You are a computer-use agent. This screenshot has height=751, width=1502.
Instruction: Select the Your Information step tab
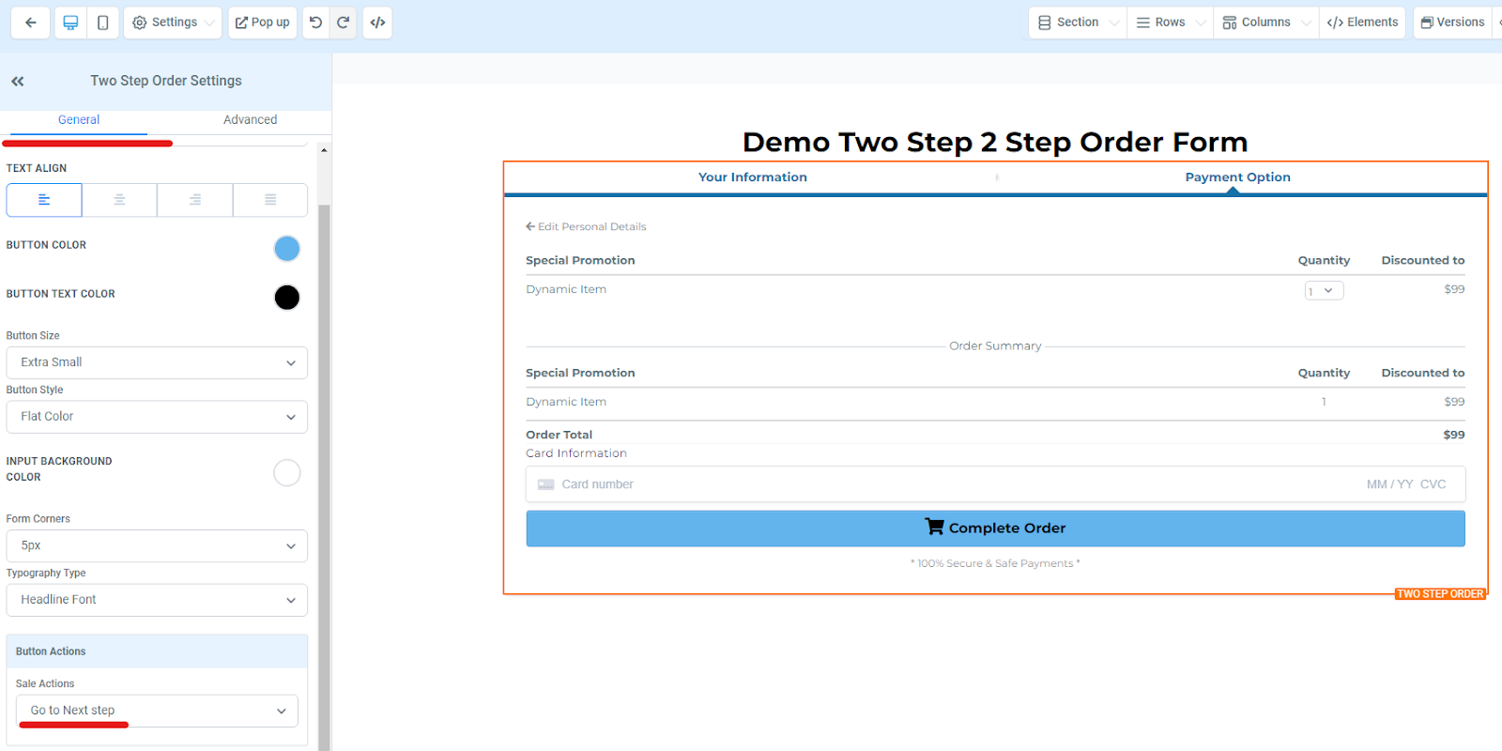pyautogui.click(x=752, y=177)
